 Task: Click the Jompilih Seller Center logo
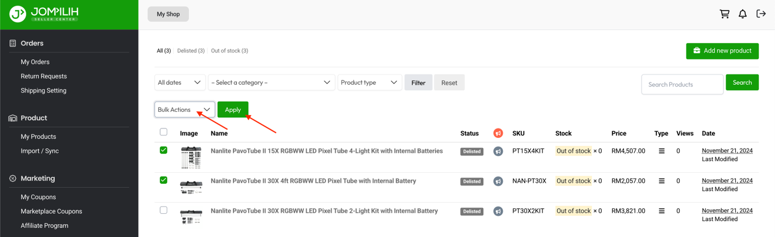point(44,14)
